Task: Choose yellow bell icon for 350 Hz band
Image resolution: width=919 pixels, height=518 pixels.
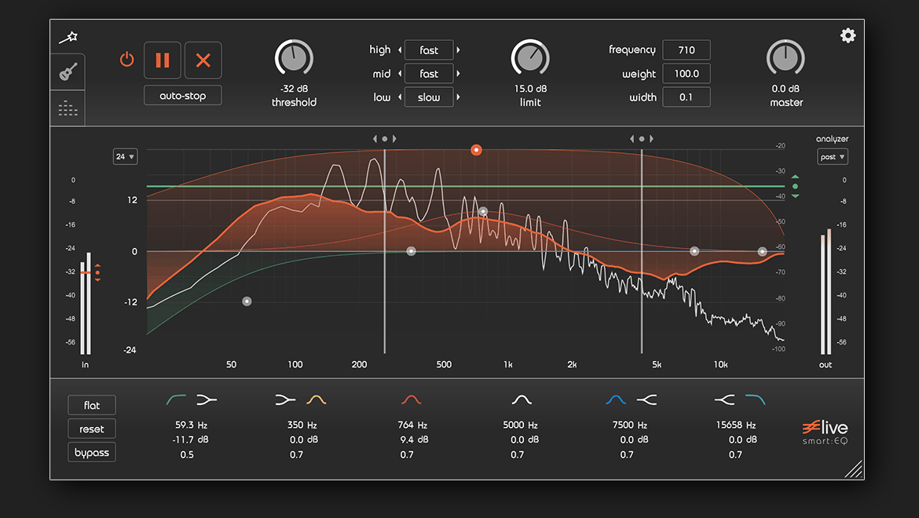Action: pos(317,399)
